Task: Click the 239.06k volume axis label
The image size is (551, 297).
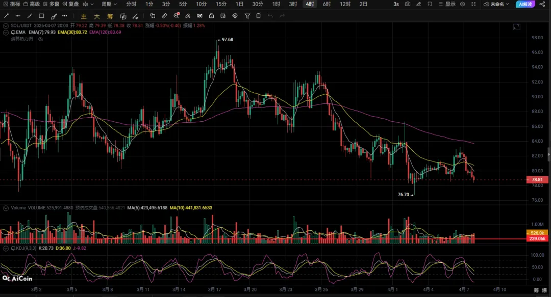Action: [537, 239]
